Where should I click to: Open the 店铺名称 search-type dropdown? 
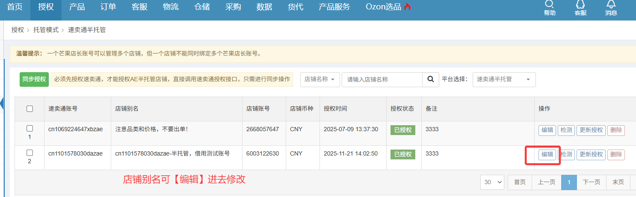pyautogui.click(x=320, y=79)
